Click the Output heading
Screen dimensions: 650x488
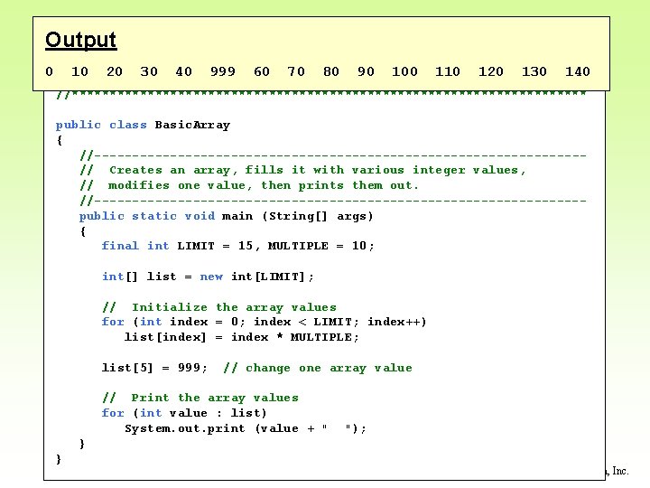[81, 41]
